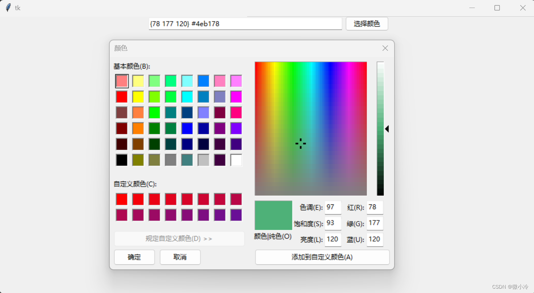The height and width of the screenshot is (293, 534).
Task: Select the light yellow basic swatch, top row
Action: pyautogui.click(x=138, y=81)
